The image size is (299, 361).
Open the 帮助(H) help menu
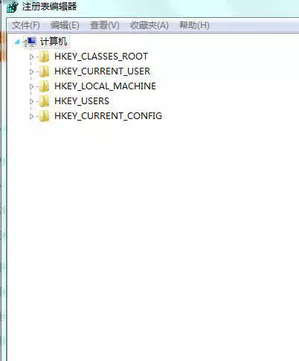[194, 25]
